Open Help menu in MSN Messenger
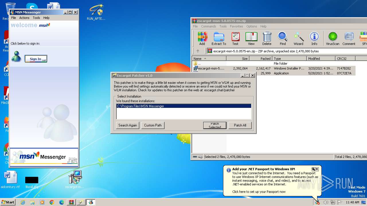Screen dimensions: 367x206 click(x=46, y=18)
